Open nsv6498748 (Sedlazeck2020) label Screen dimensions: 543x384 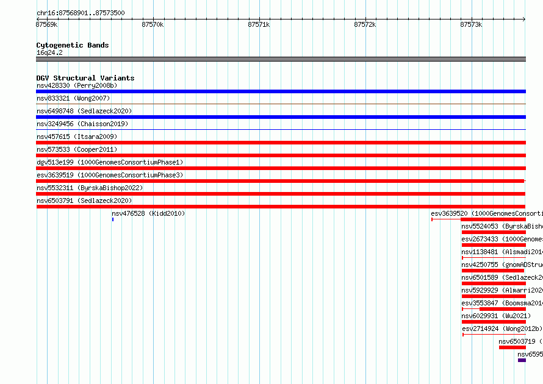[x=84, y=111]
